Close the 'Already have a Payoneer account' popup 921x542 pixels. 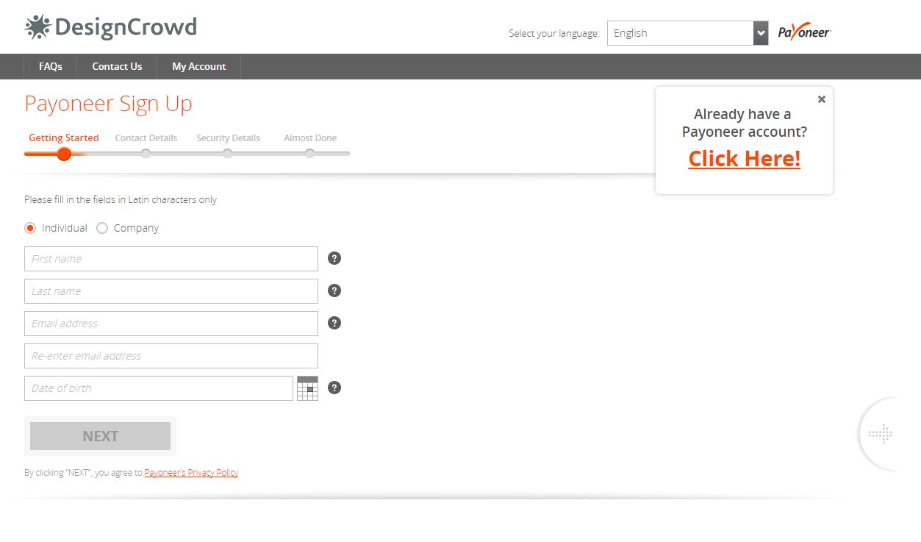point(822,99)
